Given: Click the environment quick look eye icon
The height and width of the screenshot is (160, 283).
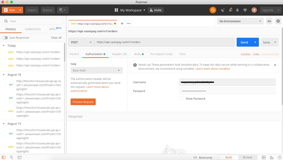Looking at the screenshot, I should [x=269, y=21].
